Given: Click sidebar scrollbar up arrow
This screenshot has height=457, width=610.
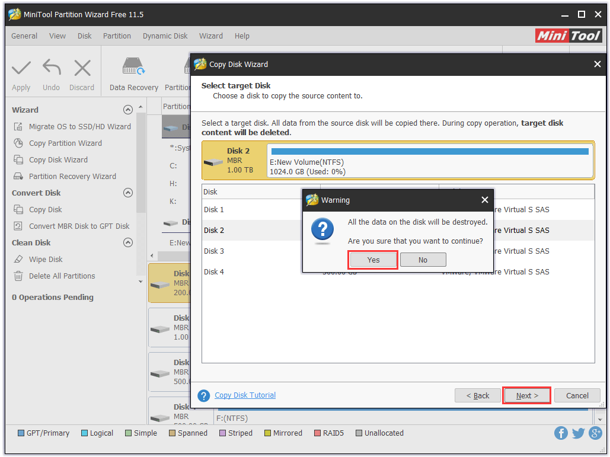Looking at the screenshot, I should [x=141, y=107].
